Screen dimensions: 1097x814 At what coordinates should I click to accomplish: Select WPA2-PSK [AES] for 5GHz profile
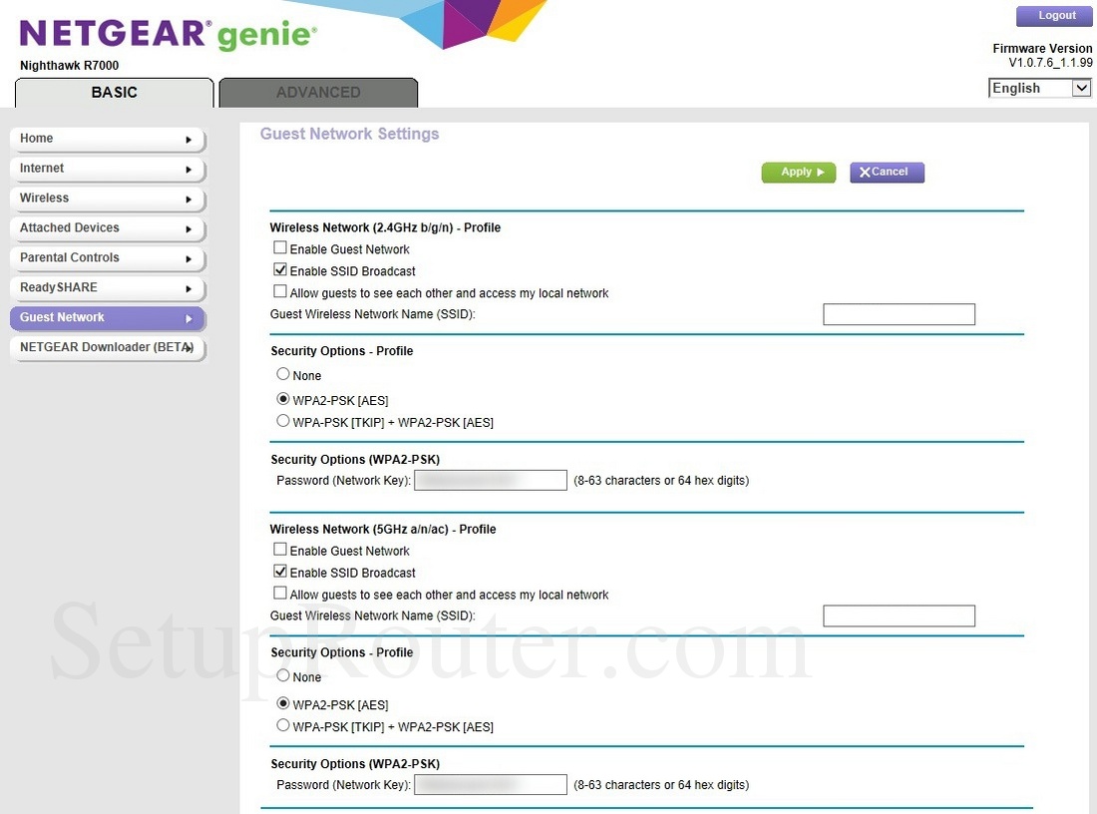click(282, 702)
